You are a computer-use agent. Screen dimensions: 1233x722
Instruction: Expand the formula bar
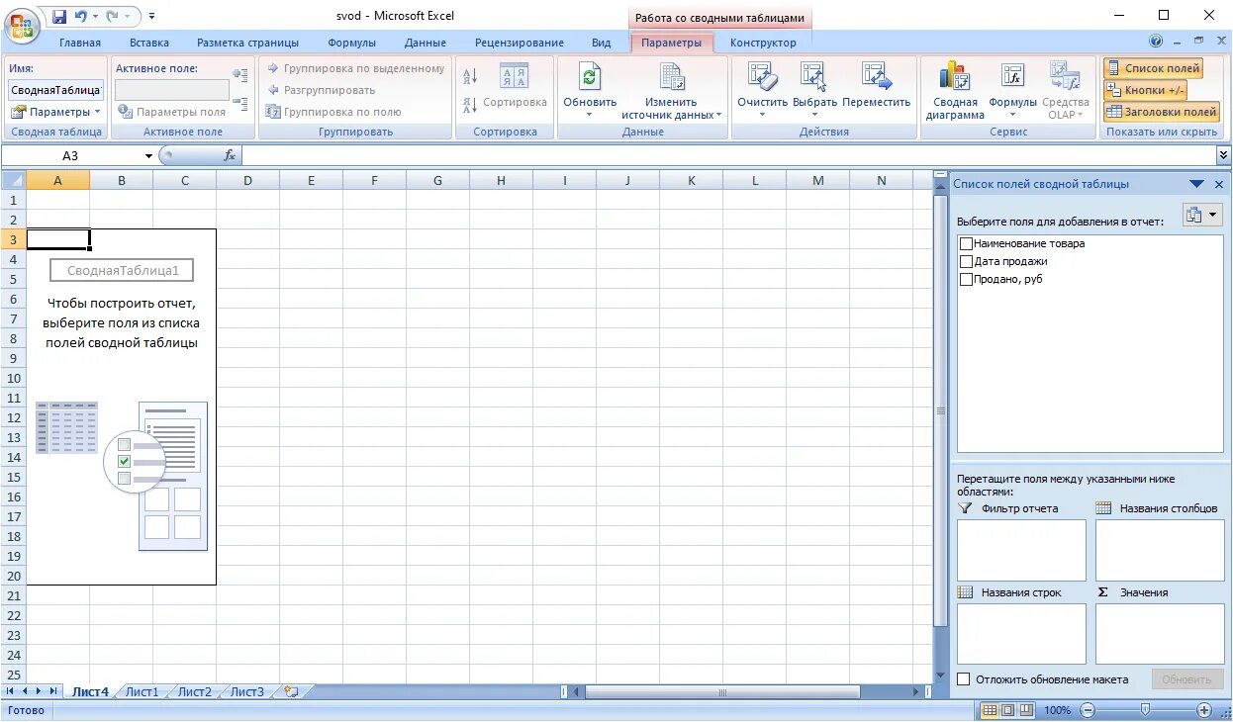pos(1224,155)
